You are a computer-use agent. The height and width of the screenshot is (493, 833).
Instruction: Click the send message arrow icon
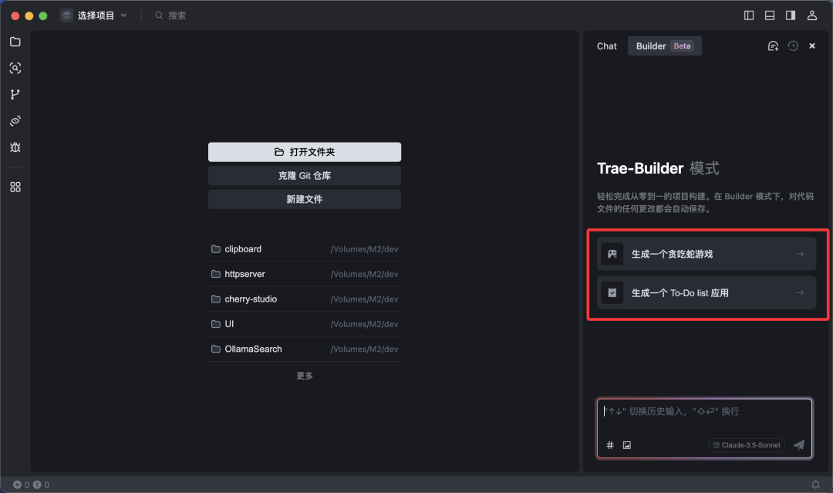coord(799,445)
